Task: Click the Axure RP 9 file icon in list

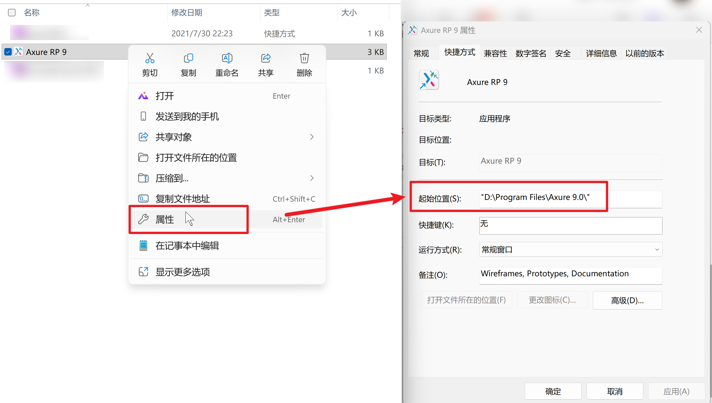Action: 19,52
